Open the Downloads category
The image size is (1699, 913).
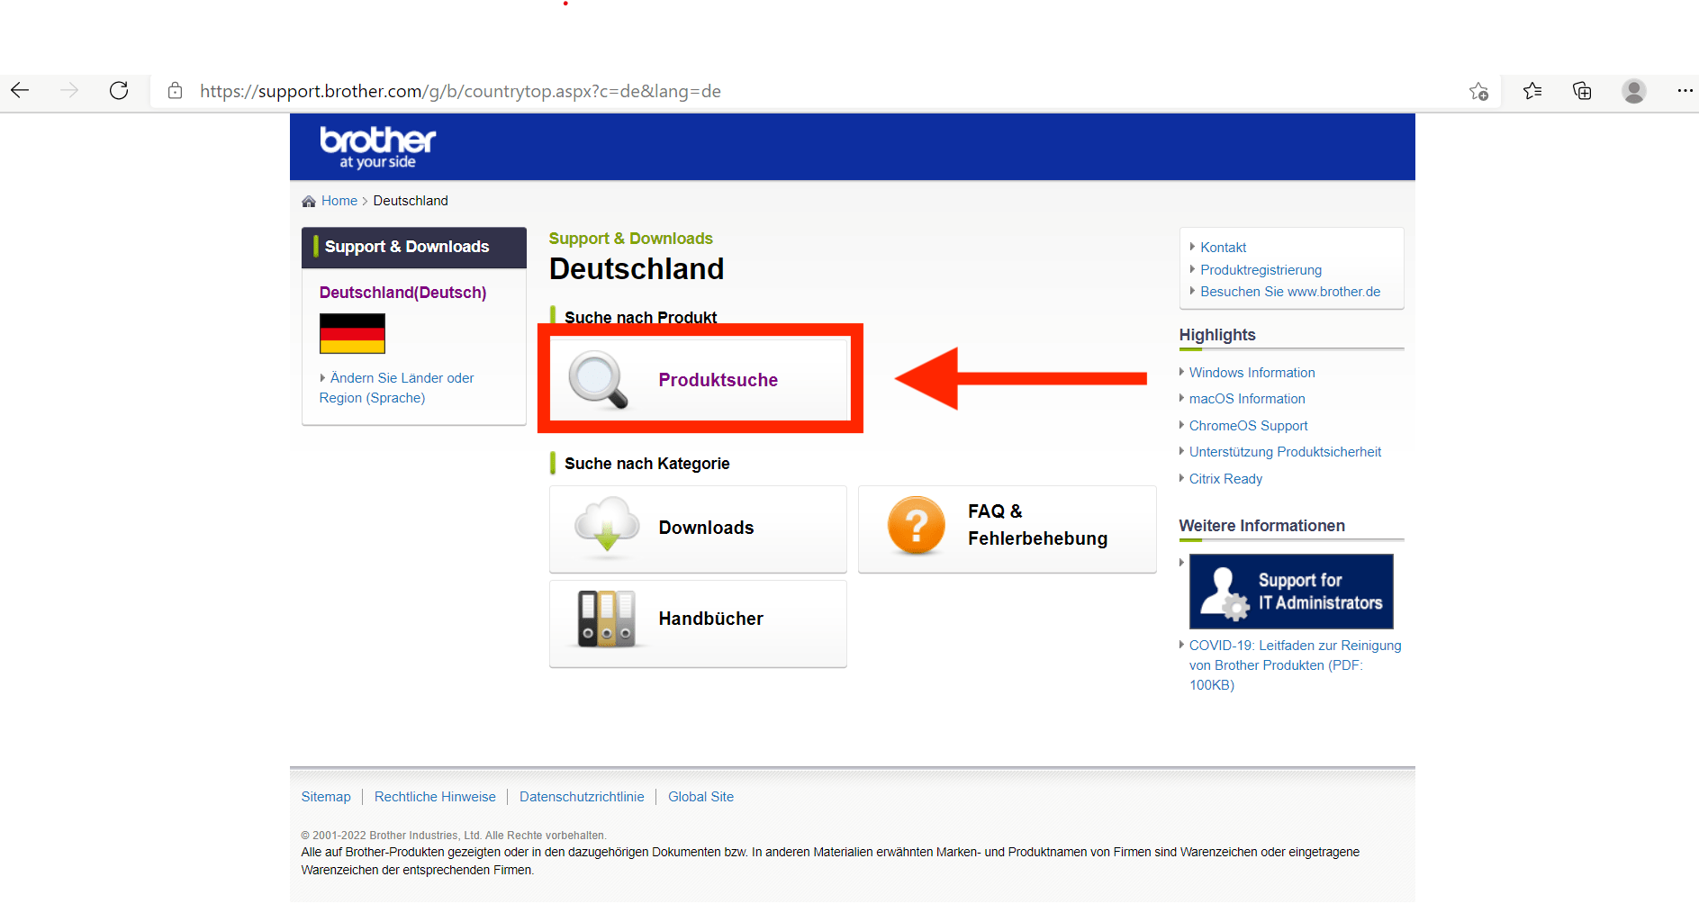point(698,529)
